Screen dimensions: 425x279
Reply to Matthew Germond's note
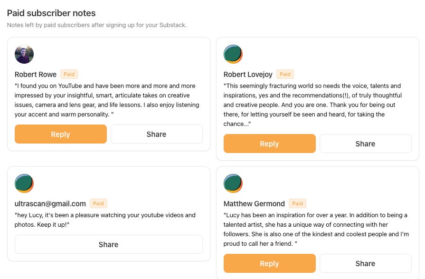270,263
